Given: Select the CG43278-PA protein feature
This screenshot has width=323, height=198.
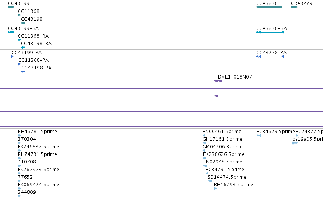Looking at the screenshot, I should point(270,57).
